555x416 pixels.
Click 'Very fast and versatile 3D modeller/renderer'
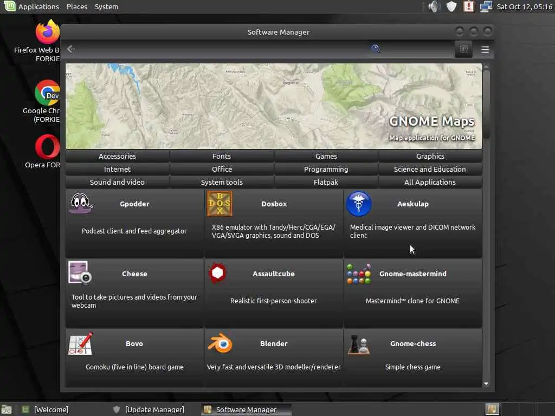click(274, 367)
